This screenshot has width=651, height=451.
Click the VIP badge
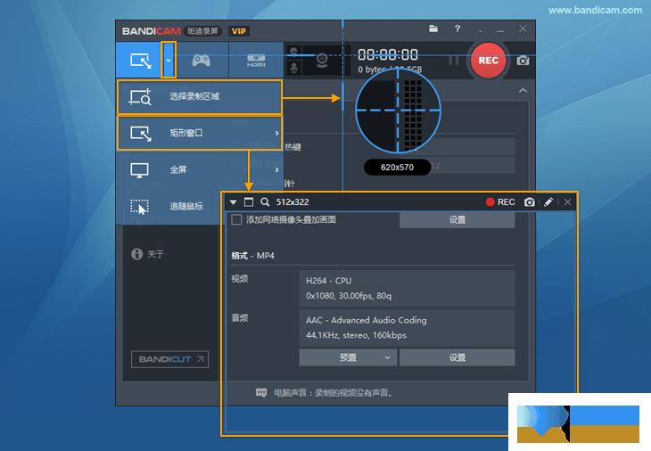239,31
